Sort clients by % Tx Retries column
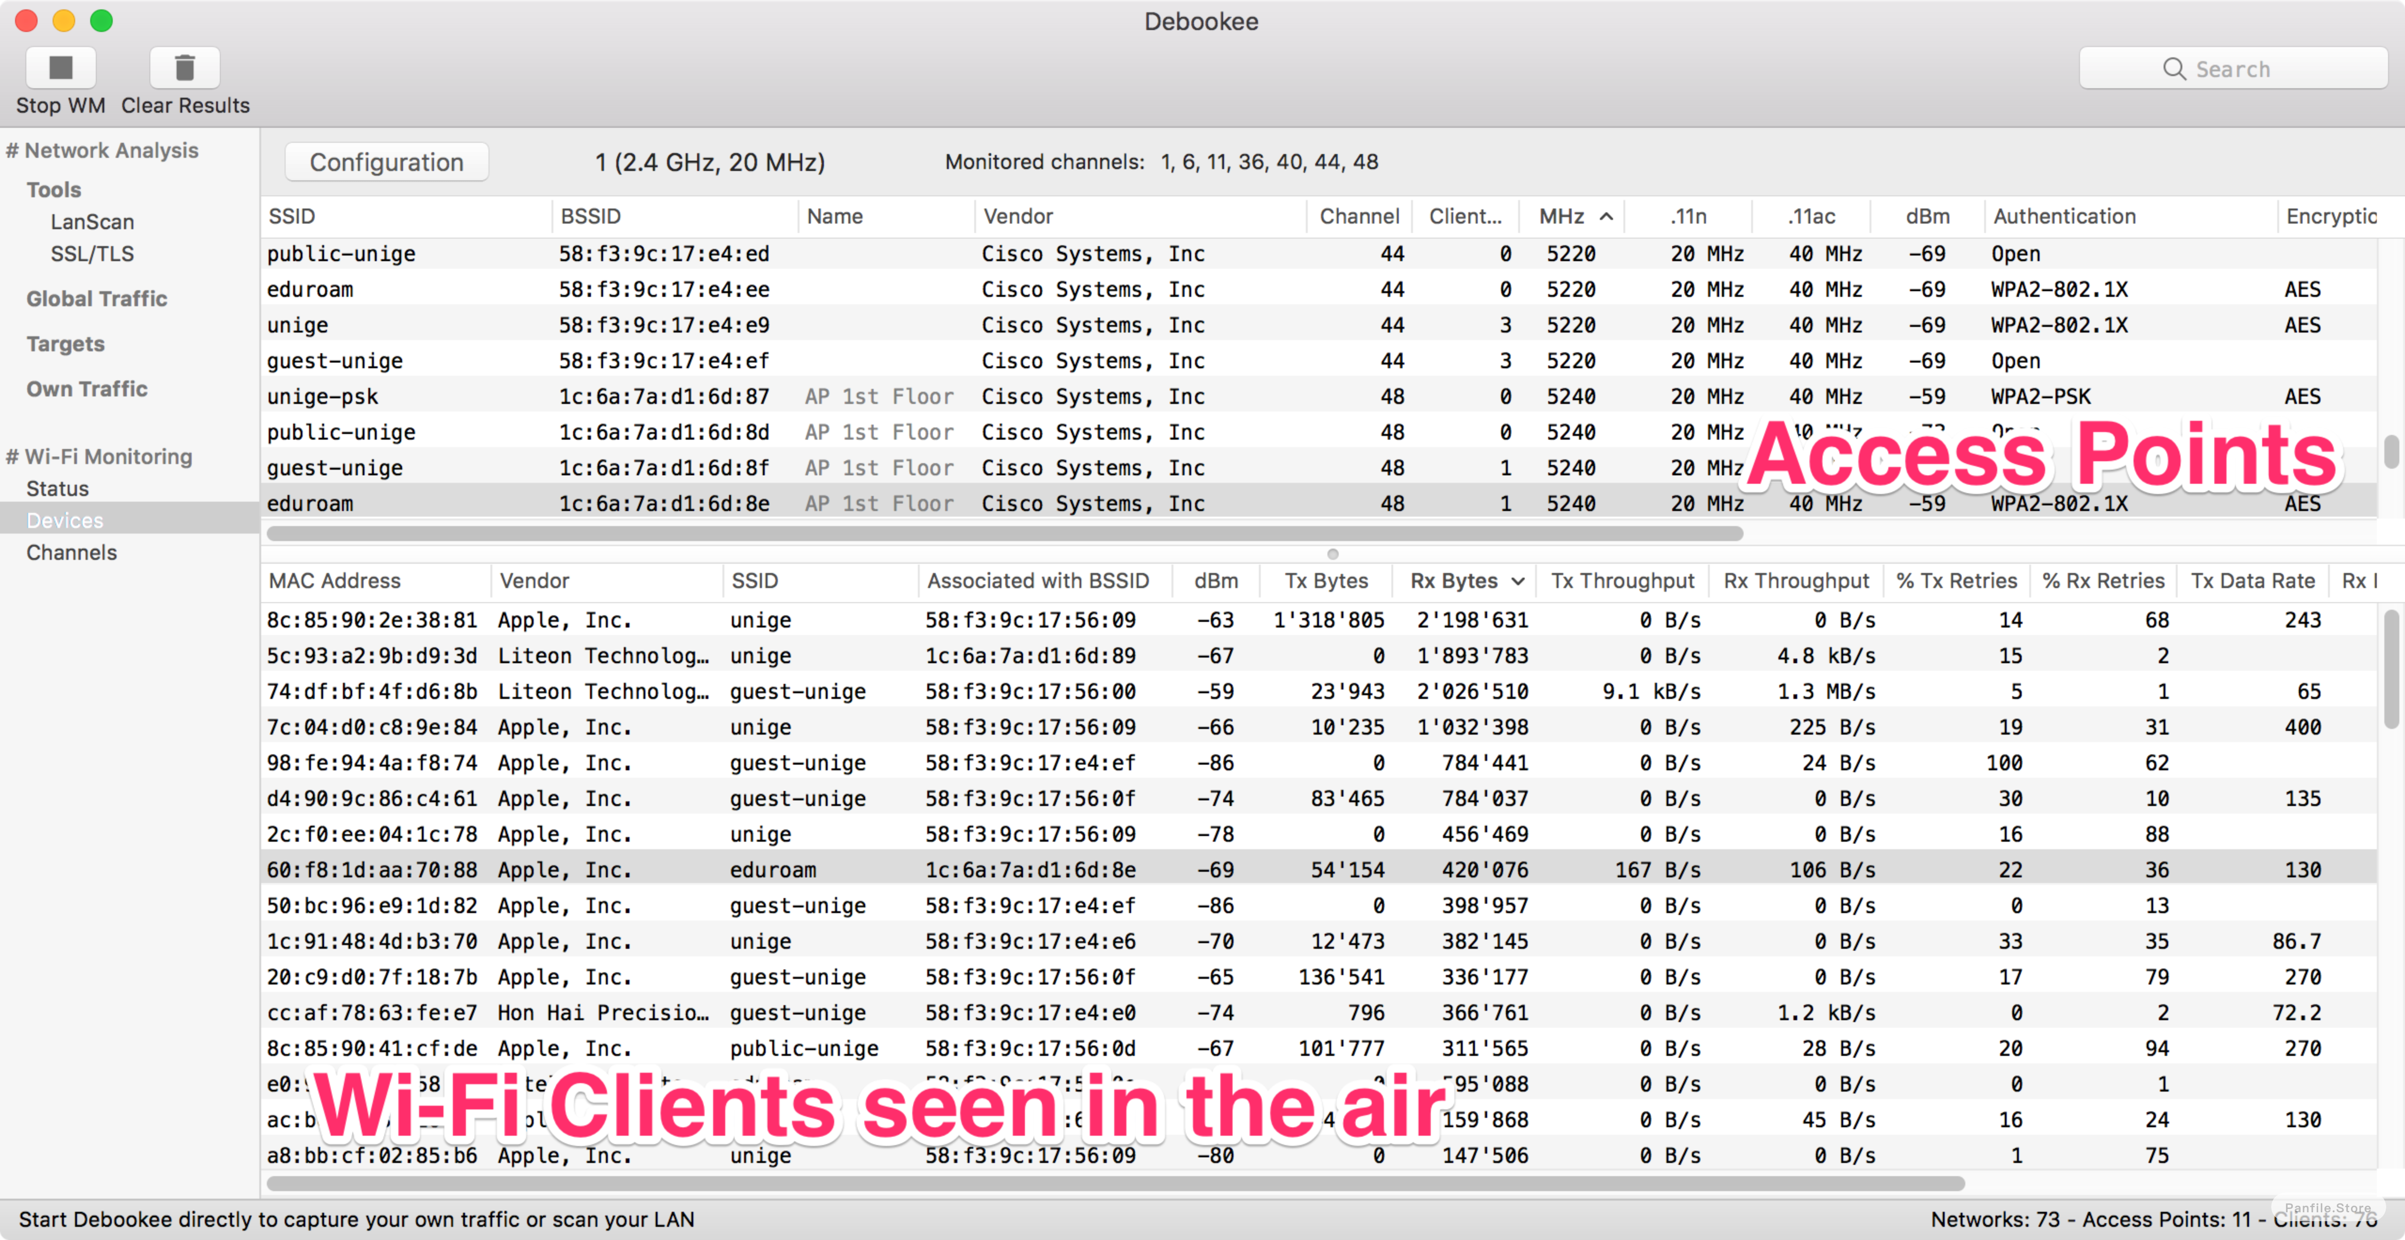Image resolution: width=2405 pixels, height=1240 pixels. point(1957,581)
